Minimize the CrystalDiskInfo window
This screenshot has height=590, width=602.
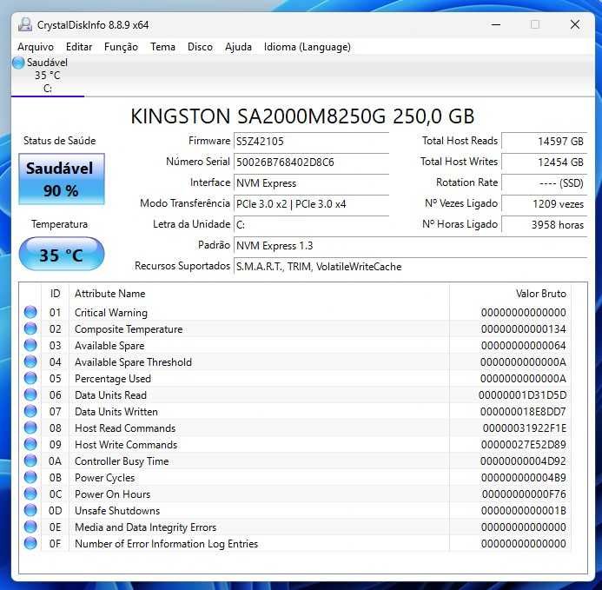(496, 25)
